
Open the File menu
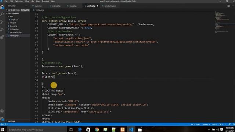(x=6, y=1)
